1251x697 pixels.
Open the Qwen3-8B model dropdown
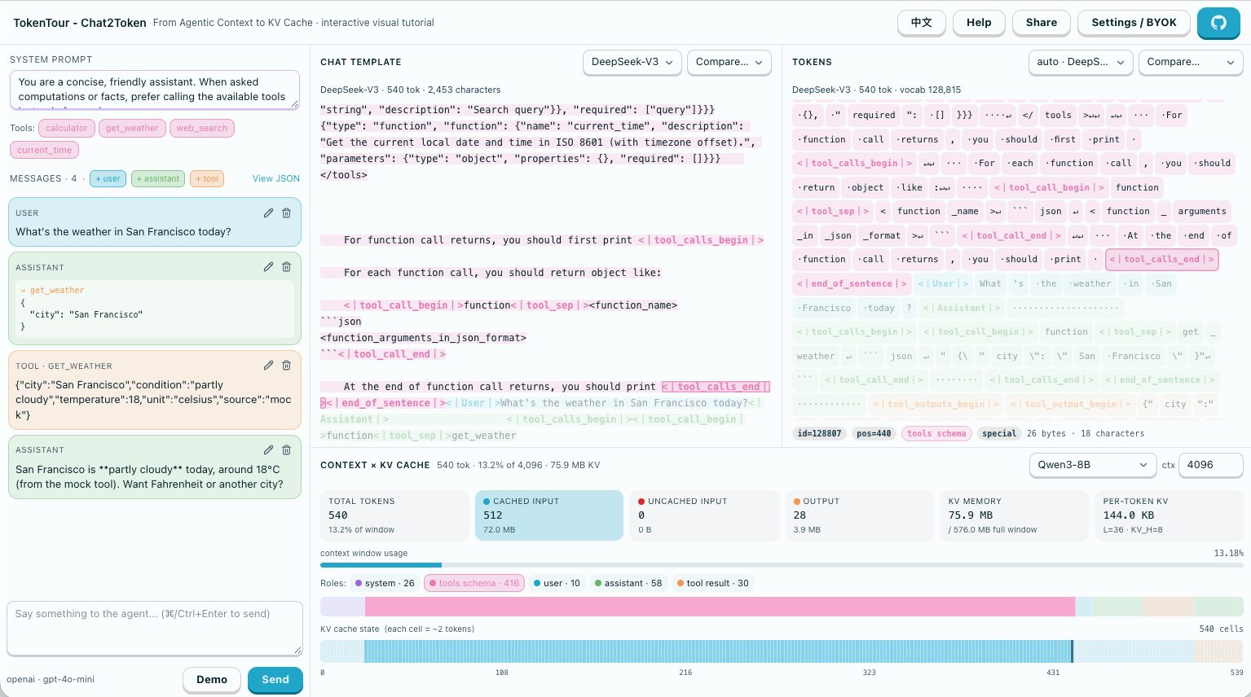click(x=1093, y=465)
